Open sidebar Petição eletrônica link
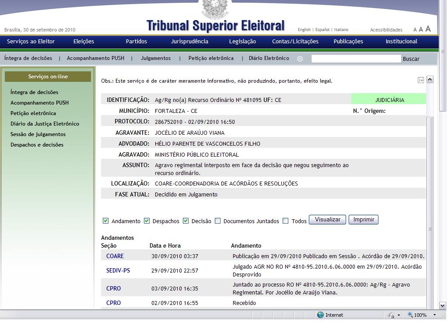Screen dimensions: 448x336 33,113
